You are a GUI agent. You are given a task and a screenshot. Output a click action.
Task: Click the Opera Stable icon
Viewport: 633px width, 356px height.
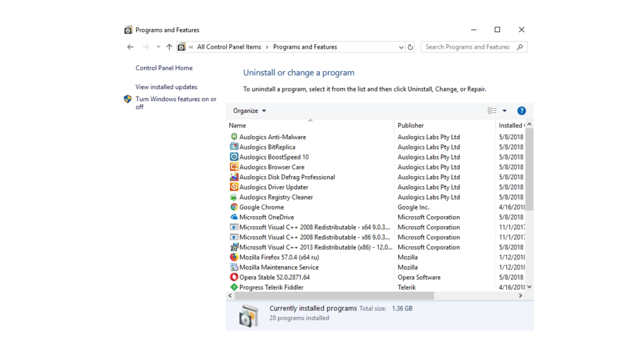[234, 278]
